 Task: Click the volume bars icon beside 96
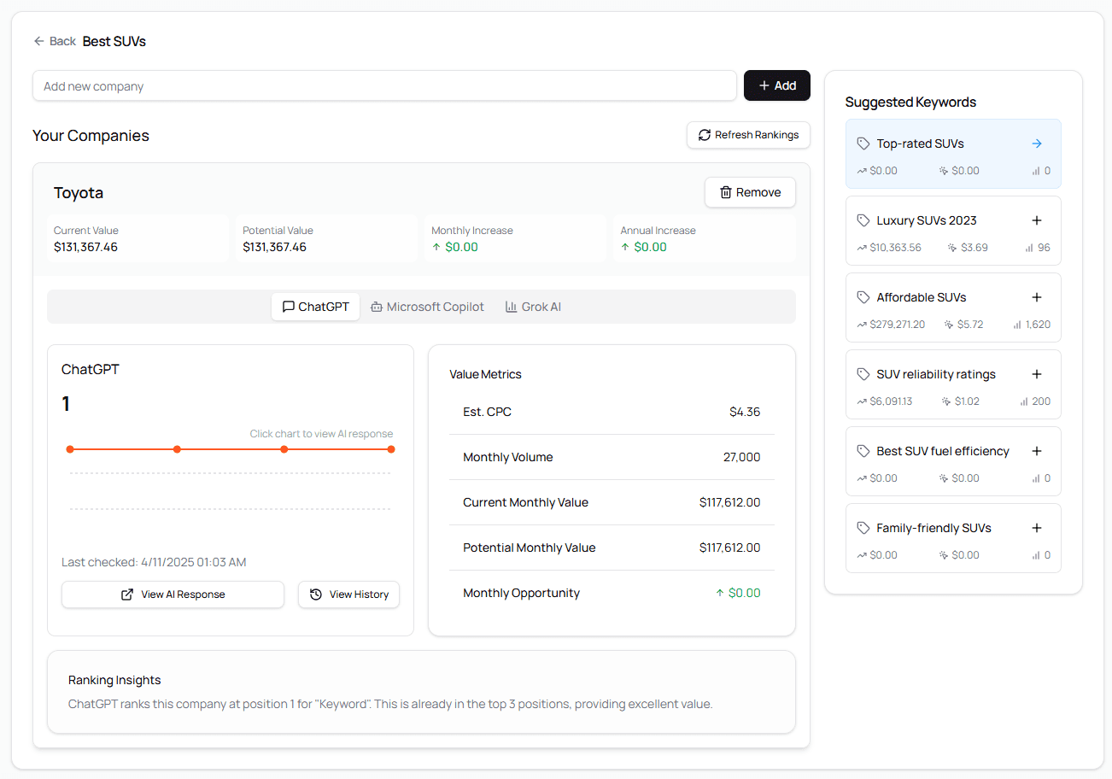(1029, 248)
